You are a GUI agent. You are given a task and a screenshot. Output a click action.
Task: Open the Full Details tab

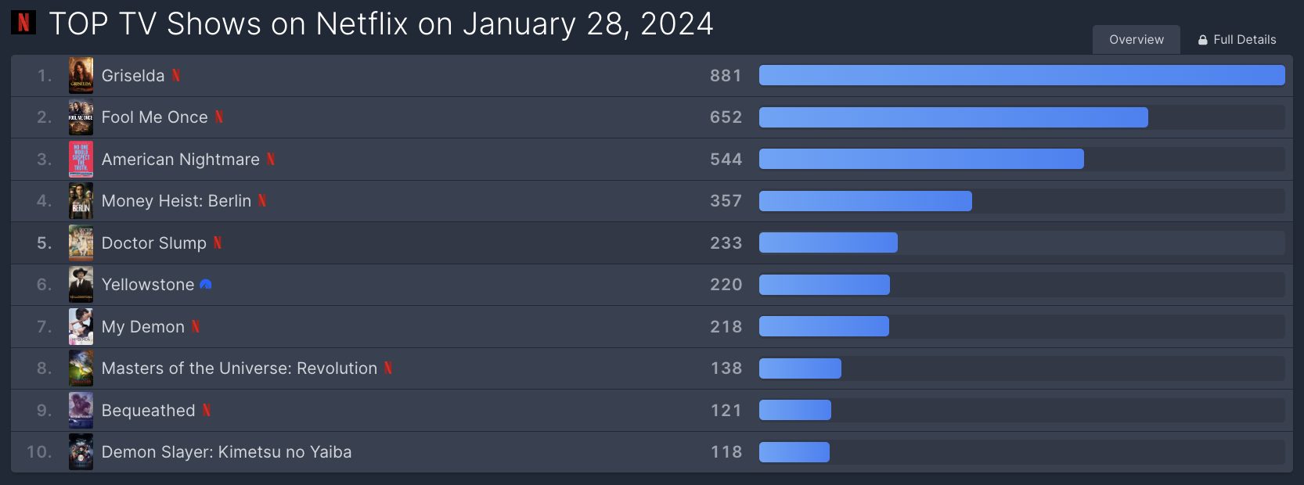click(1237, 39)
